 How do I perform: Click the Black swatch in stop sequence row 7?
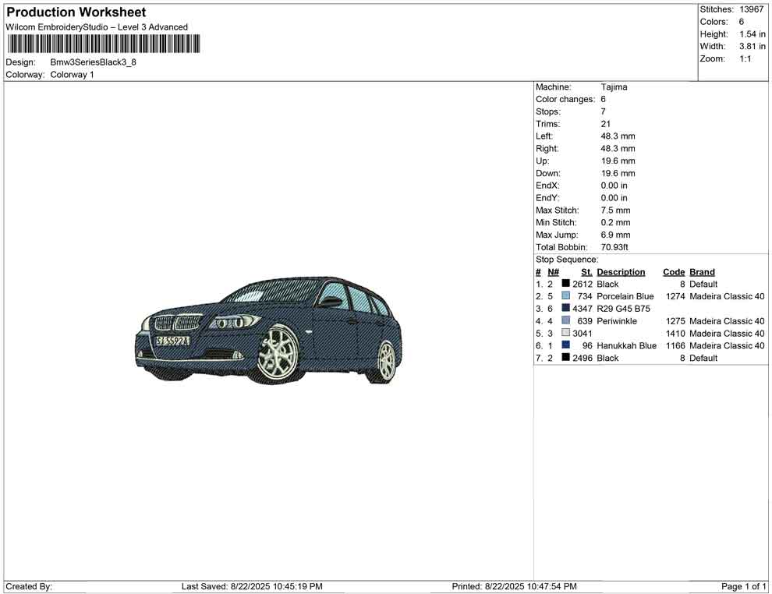click(x=565, y=358)
